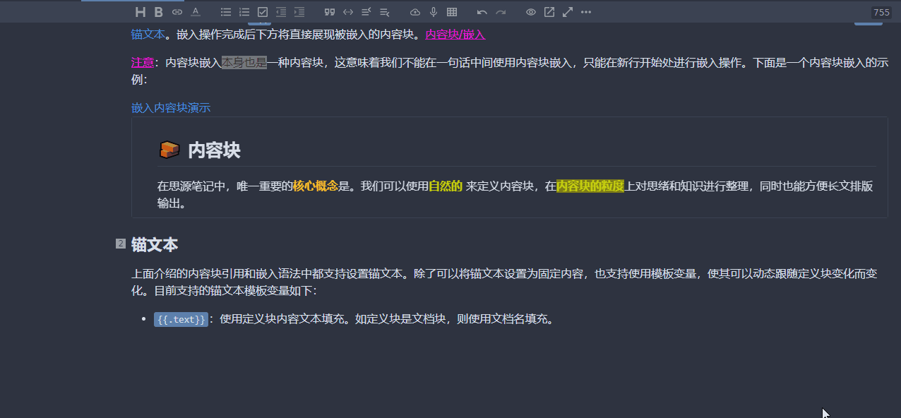
Task: Insert an inline code snippet
Action: coord(348,12)
